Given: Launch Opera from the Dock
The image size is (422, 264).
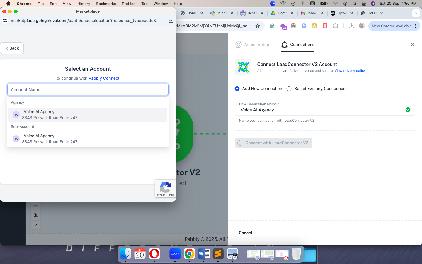Looking at the screenshot, I should [x=154, y=253].
